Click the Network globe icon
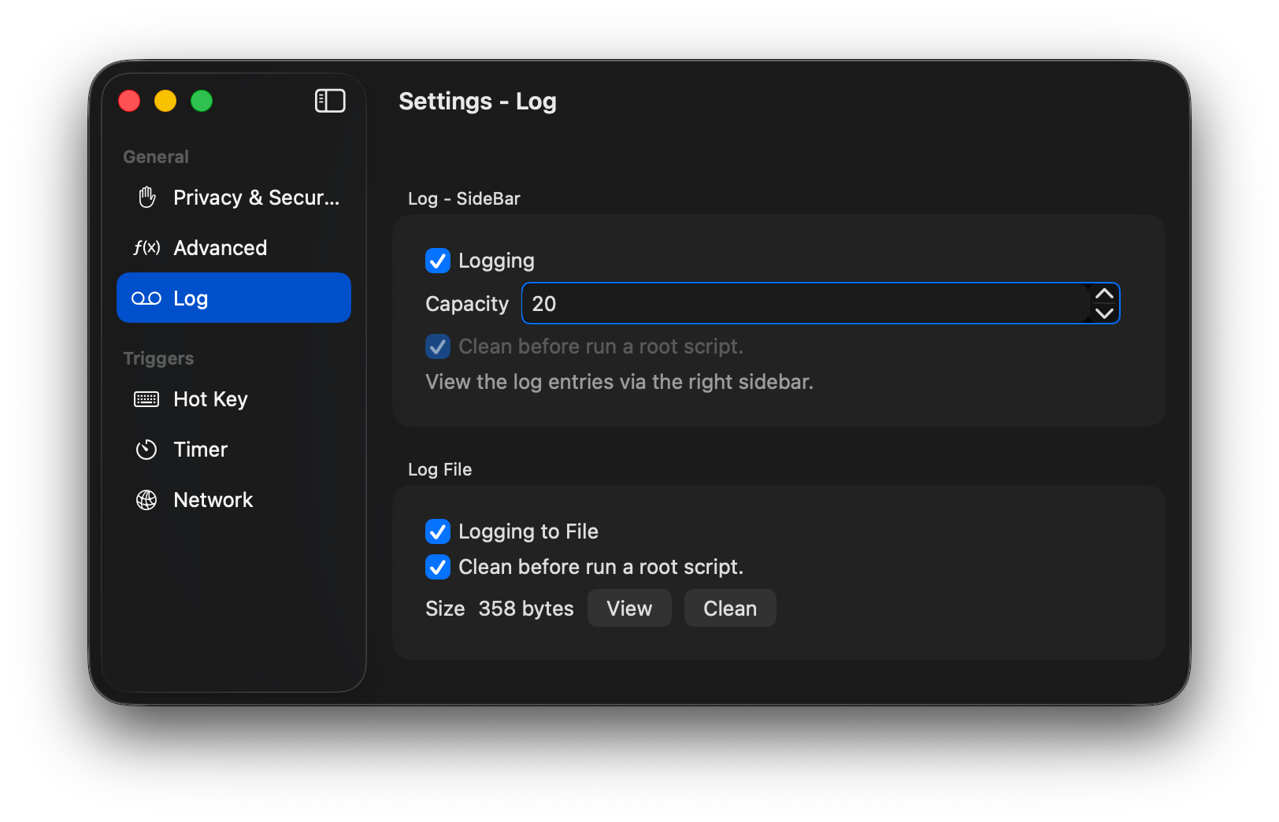Image resolution: width=1279 pixels, height=822 pixels. tap(146, 500)
